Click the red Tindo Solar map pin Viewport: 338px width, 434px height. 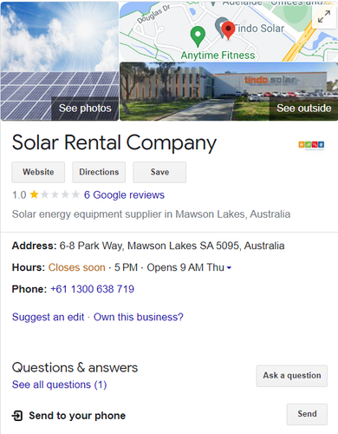228,30
